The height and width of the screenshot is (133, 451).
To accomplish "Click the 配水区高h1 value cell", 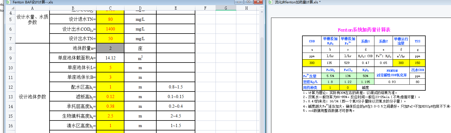I will pos(110,87).
